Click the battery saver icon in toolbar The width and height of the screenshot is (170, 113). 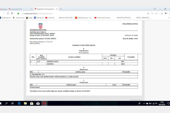tap(166, 13)
